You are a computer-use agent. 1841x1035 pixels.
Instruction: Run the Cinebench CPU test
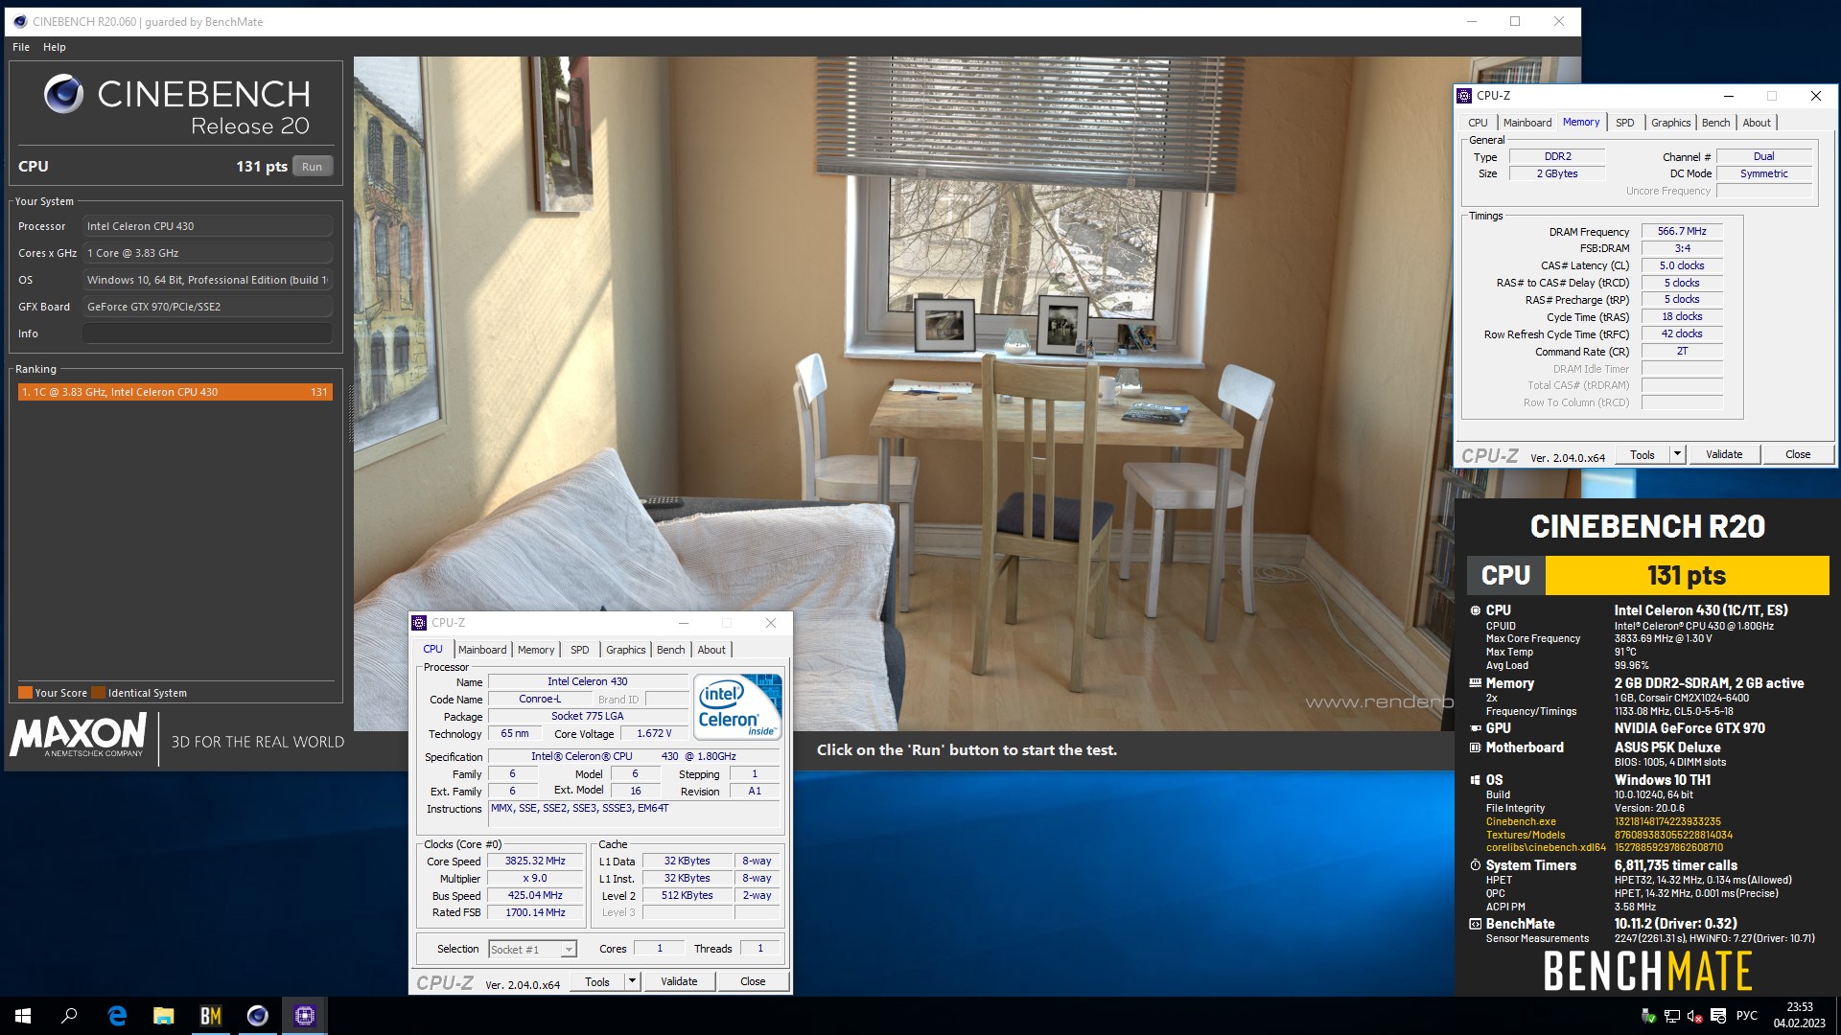click(x=313, y=167)
